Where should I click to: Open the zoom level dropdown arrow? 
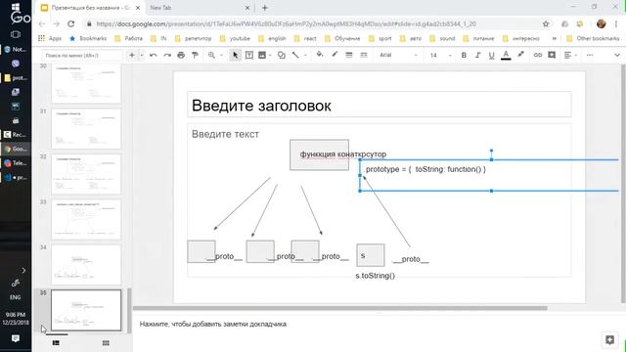pyautogui.click(x=222, y=55)
